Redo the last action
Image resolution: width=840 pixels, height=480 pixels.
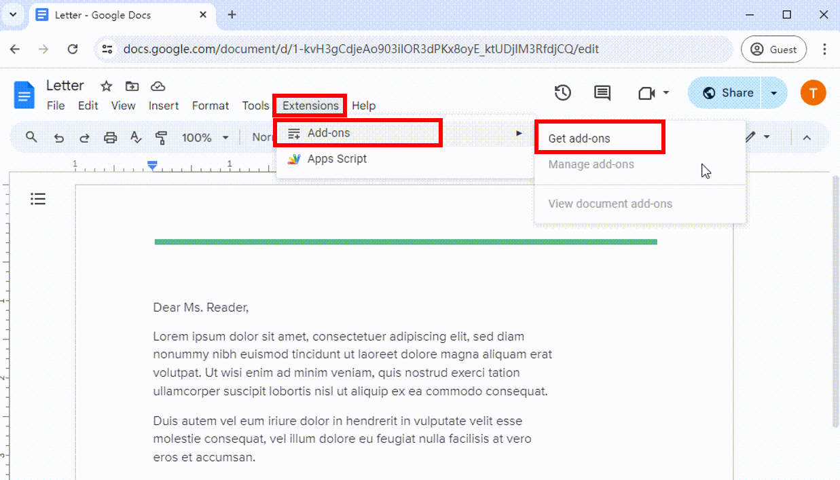pyautogui.click(x=84, y=138)
